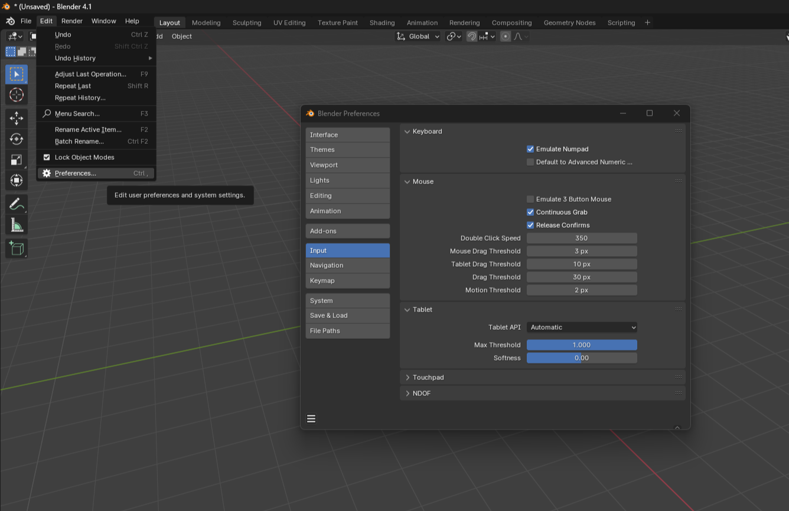Click the Double Click Speed field
The height and width of the screenshot is (511, 789).
582,238
